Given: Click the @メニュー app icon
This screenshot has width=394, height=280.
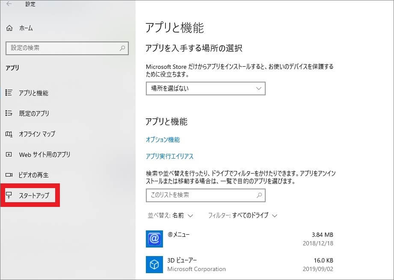Looking at the screenshot, I should [154, 239].
